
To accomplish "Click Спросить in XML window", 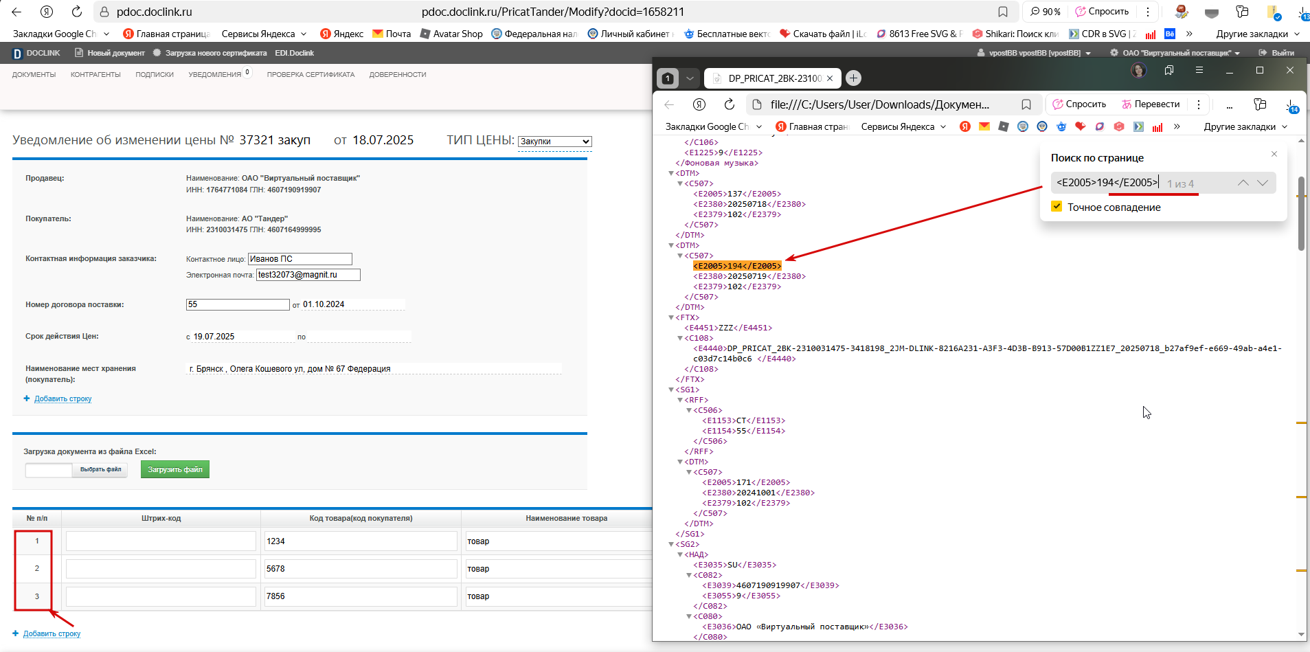I will click(x=1079, y=104).
